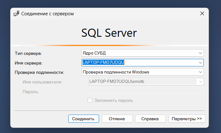Screen dimensions: 221x133
Task: Click the Имя сервера label
Action: point(29,63)
